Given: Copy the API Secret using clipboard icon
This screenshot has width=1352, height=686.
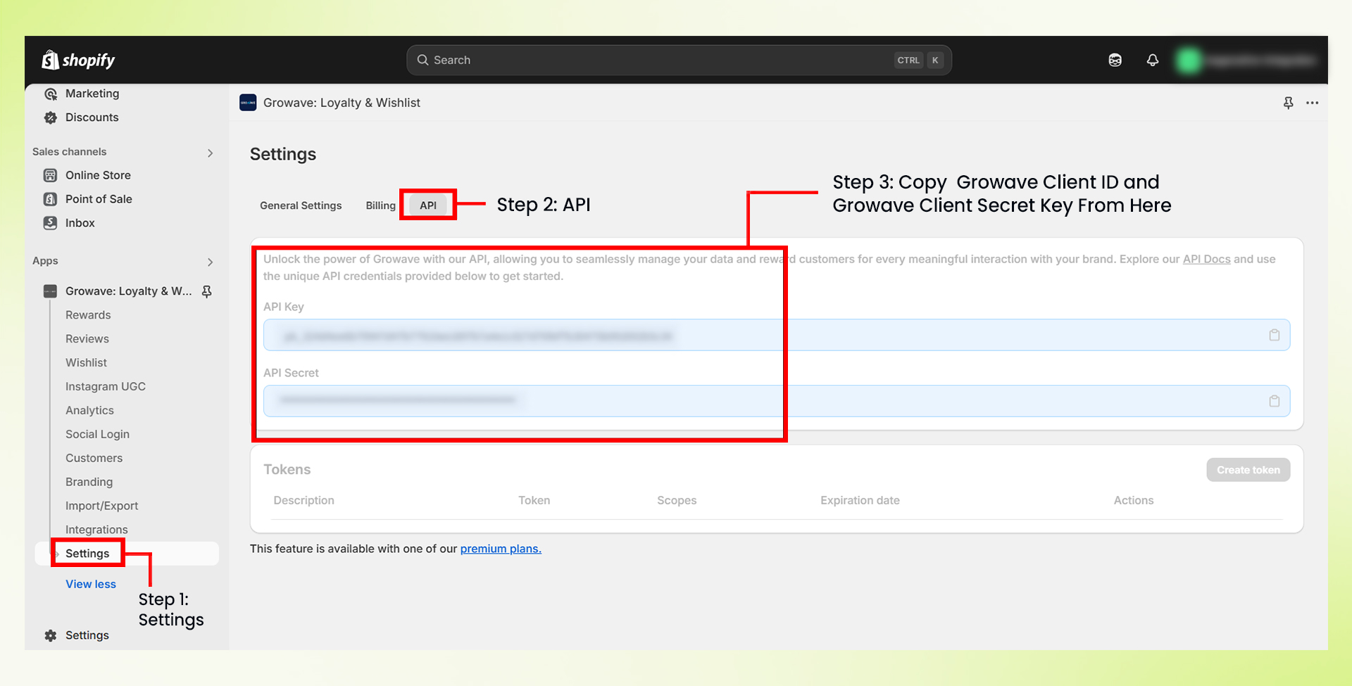Looking at the screenshot, I should tap(1274, 401).
